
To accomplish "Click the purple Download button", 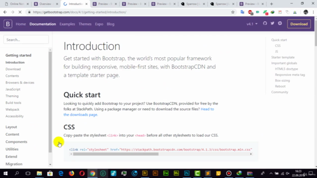I will pyautogui.click(x=299, y=24).
